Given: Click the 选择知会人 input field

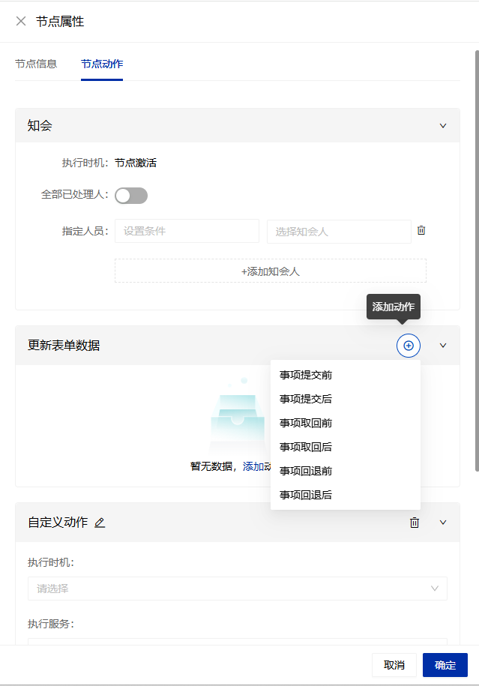Looking at the screenshot, I should (x=338, y=232).
